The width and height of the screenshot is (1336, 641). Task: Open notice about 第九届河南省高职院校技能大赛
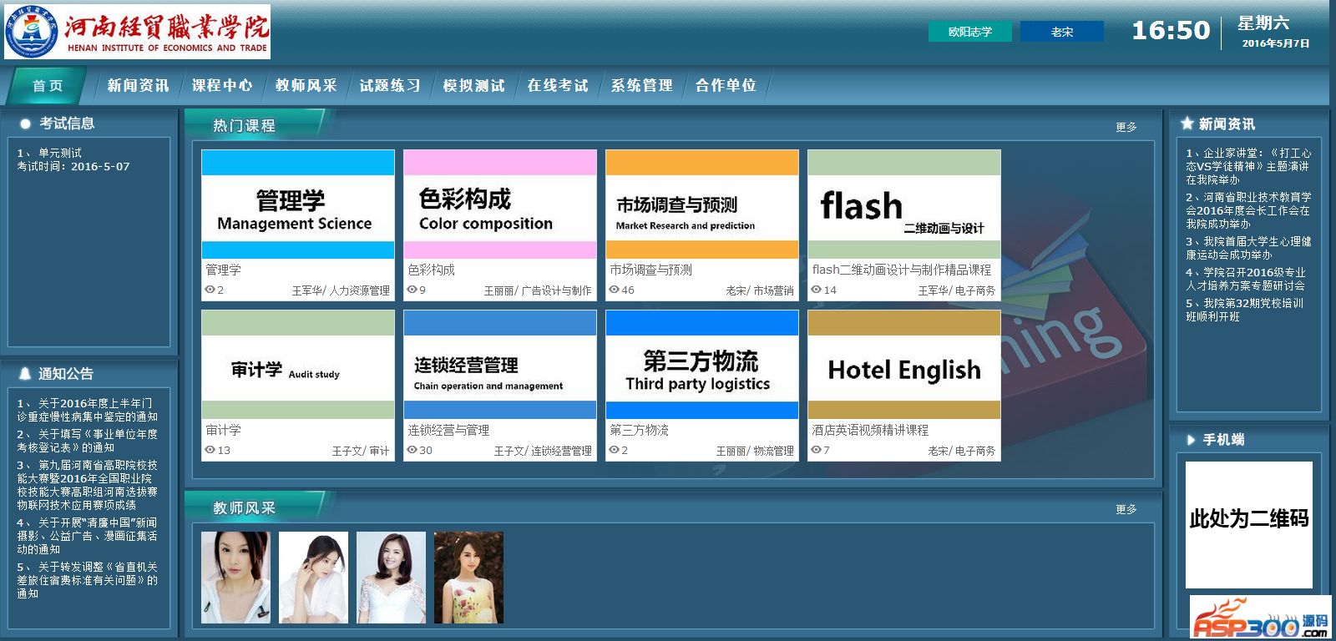(x=88, y=485)
